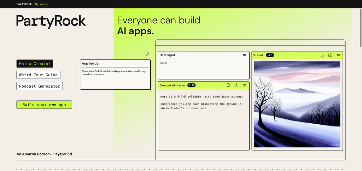The height and width of the screenshot is (171, 362).
Task: Click the LLM badge next to Visual
Action: click(x=270, y=55)
